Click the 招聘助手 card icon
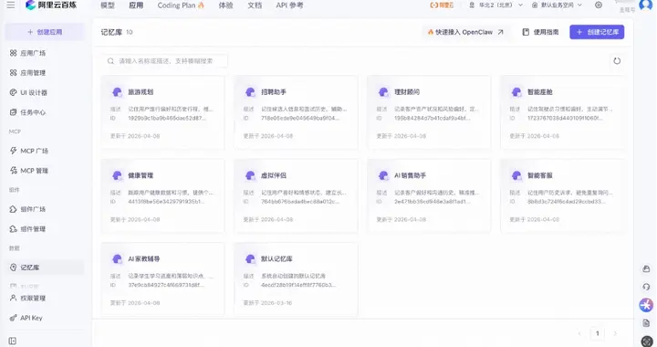Screen dimensions: 657x347 click(250, 92)
